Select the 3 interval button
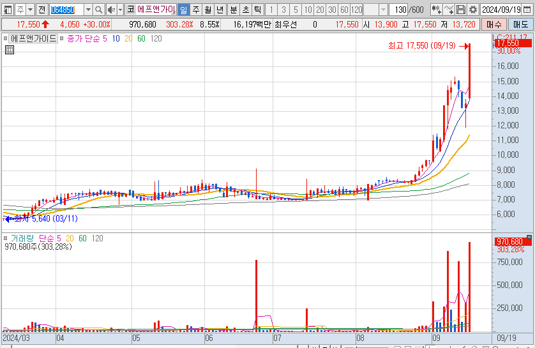The width and height of the screenshot is (535, 348). (283, 10)
